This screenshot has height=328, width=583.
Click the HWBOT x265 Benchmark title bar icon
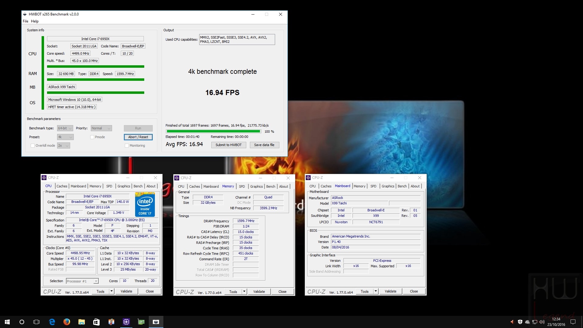tap(25, 14)
